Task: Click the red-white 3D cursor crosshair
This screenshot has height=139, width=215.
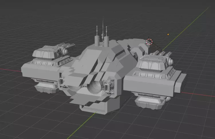Action: click(149, 42)
